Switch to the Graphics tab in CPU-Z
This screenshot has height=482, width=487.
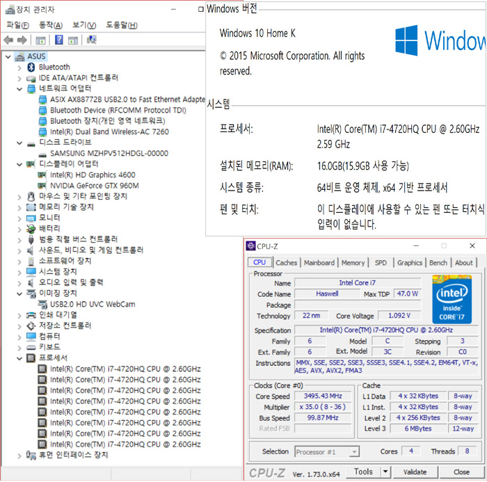coord(410,263)
